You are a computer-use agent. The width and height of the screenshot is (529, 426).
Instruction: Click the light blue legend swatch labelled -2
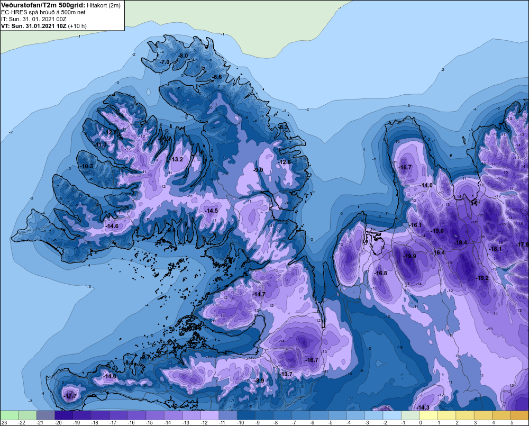[391, 415]
